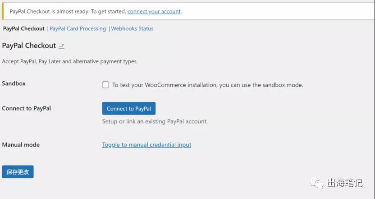This screenshot has width=375, height=199.
Task: Toggle to manual credential input link
Action: pos(146,145)
